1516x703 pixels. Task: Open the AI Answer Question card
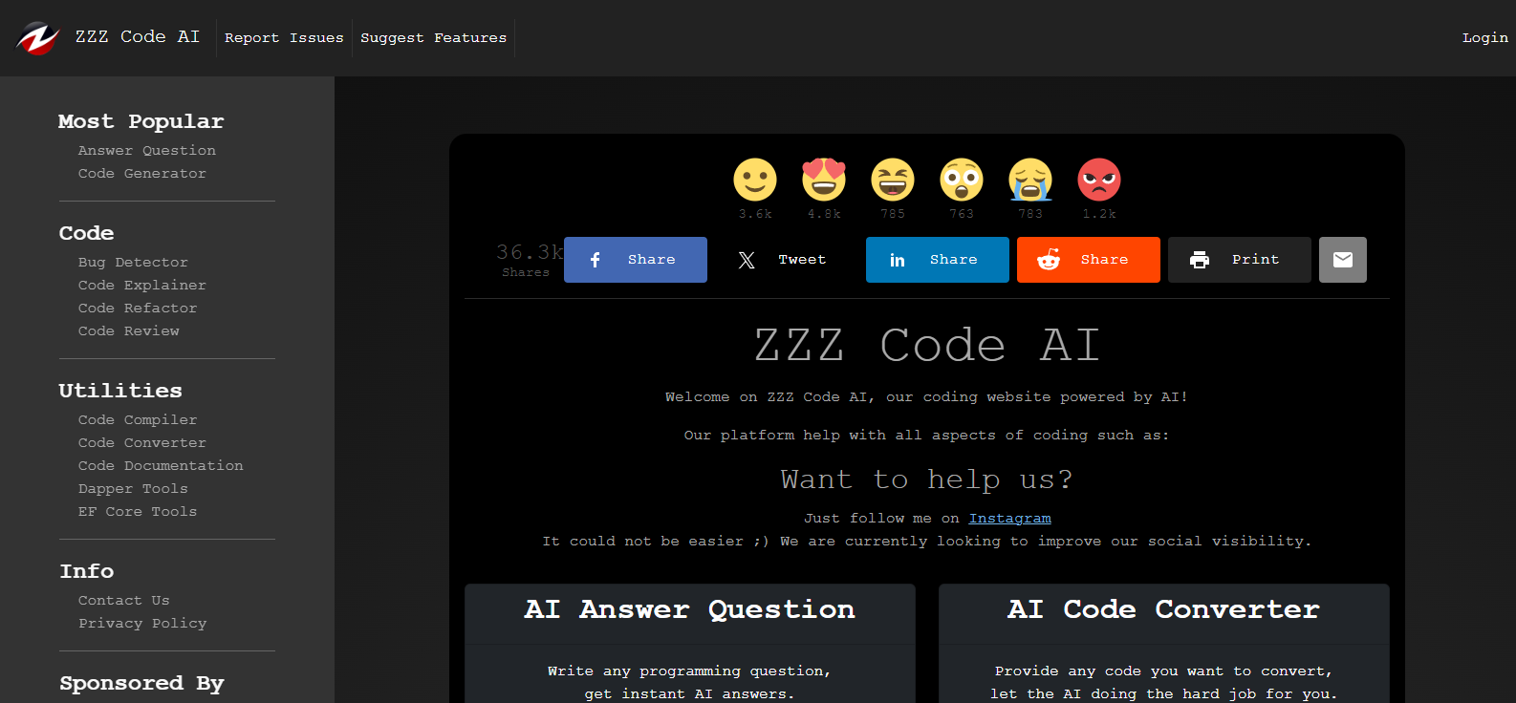click(x=690, y=644)
